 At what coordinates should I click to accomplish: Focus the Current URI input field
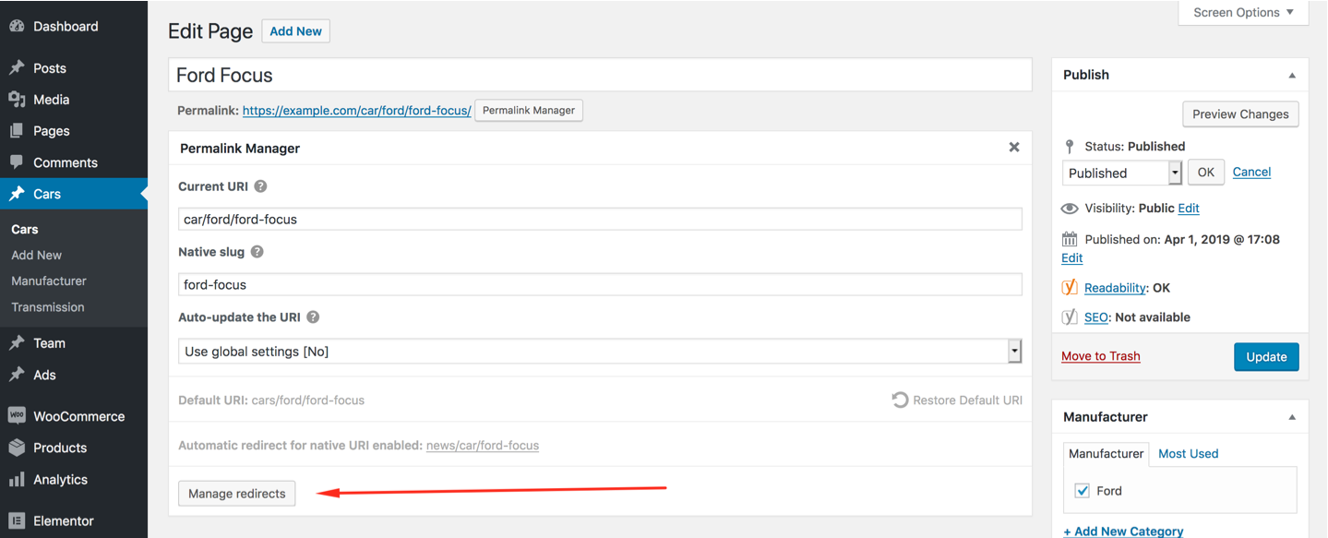[600, 220]
